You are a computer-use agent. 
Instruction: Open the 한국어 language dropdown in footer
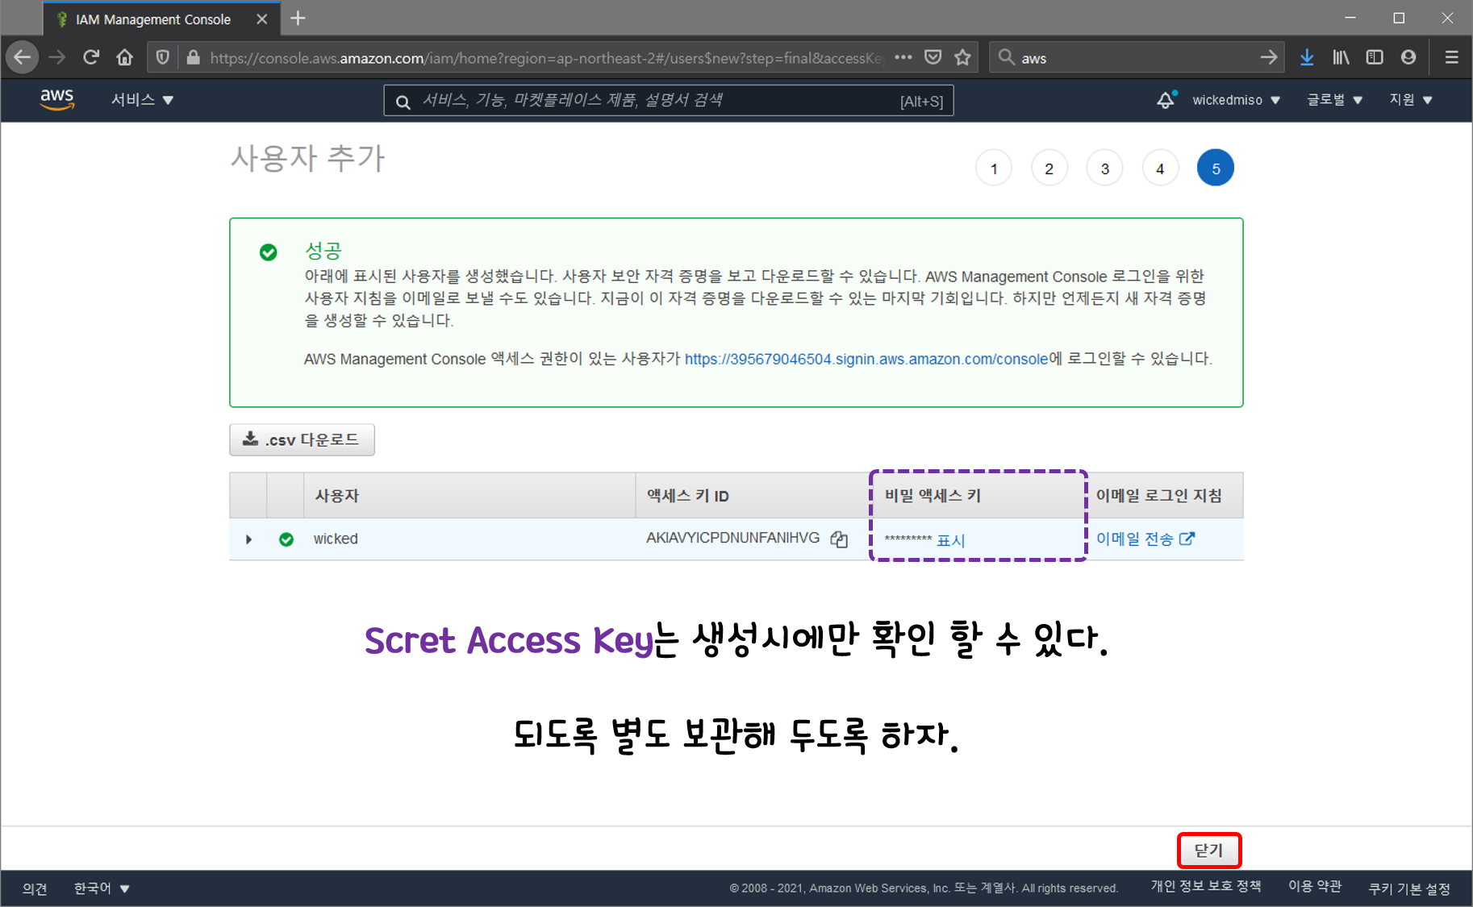(102, 888)
